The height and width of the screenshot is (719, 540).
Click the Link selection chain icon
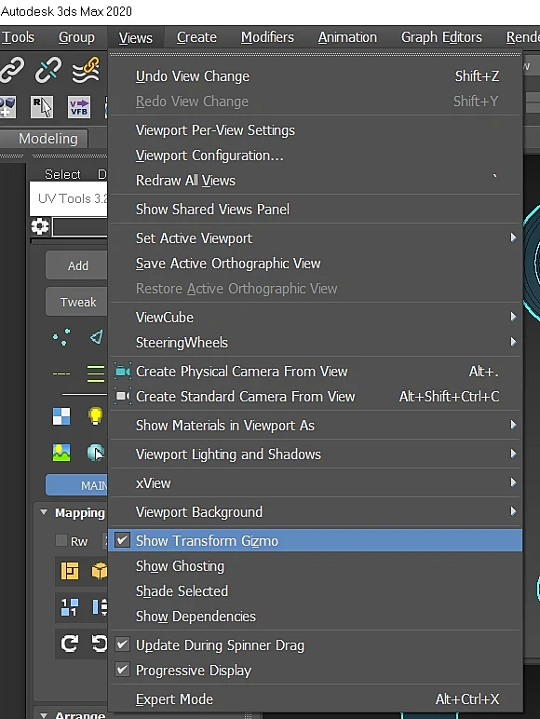click(x=11, y=70)
